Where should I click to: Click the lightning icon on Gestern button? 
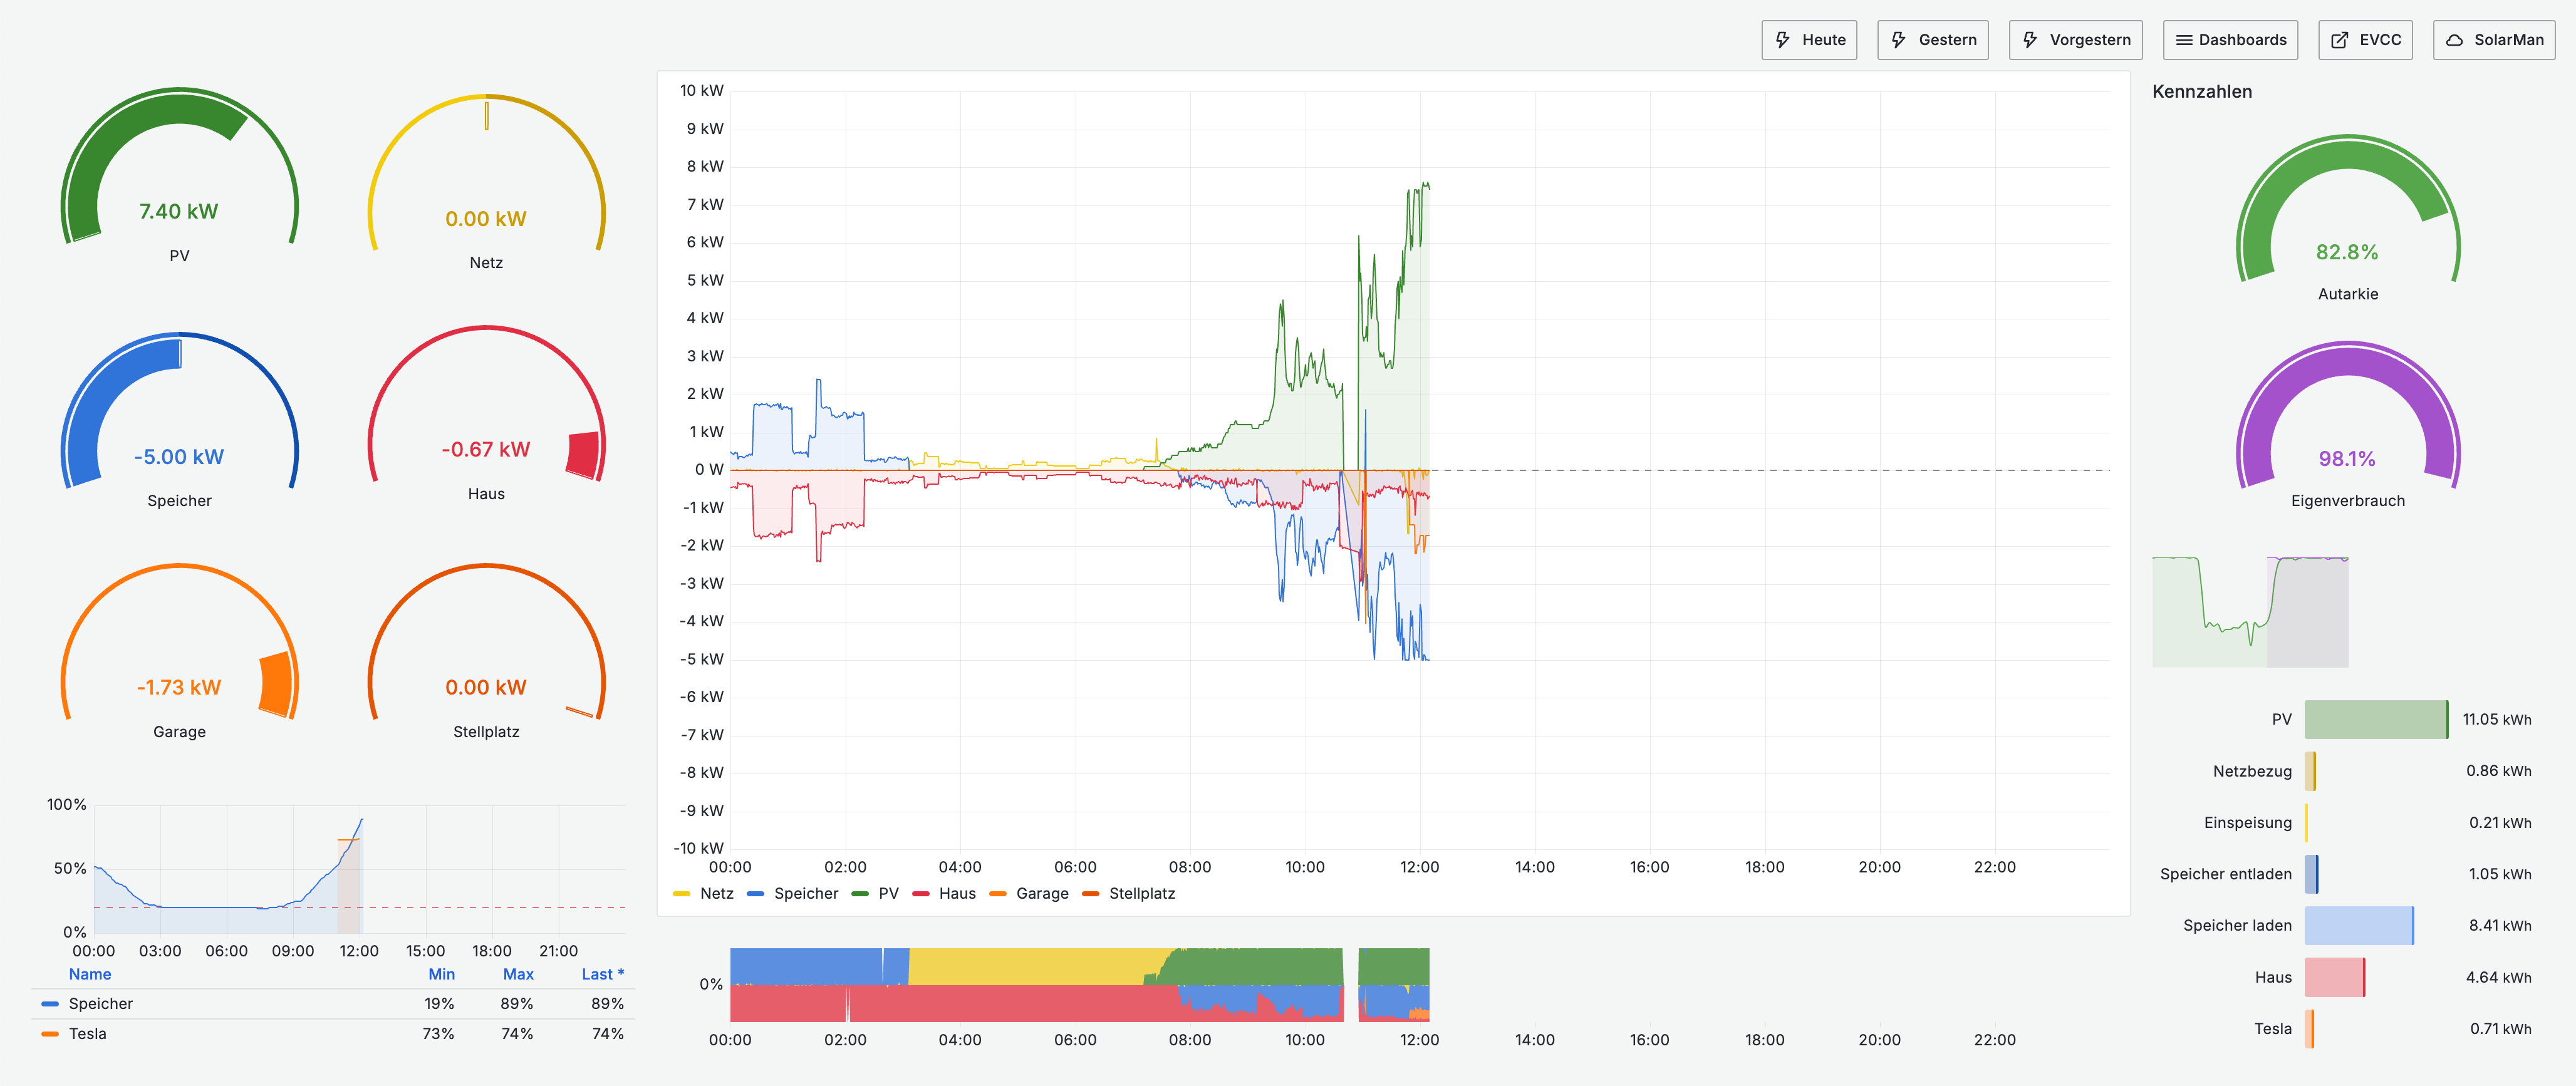tap(1898, 40)
